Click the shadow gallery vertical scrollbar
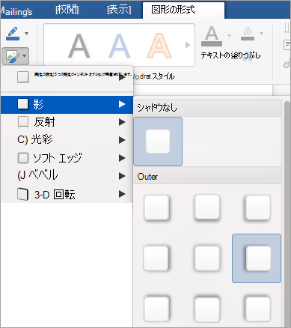 287,213
